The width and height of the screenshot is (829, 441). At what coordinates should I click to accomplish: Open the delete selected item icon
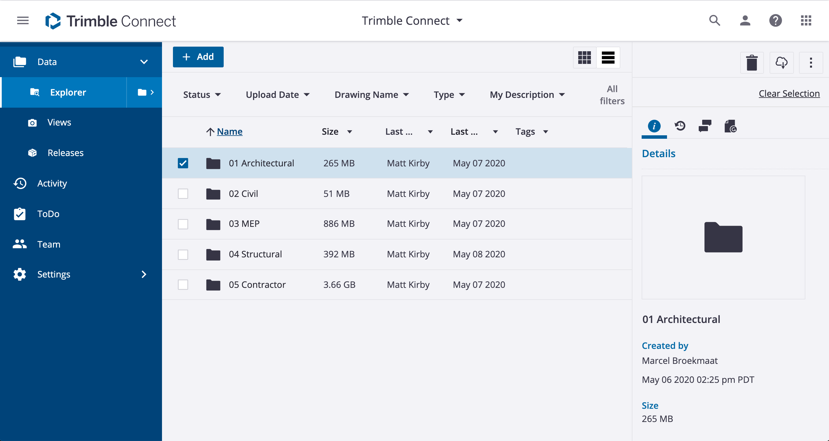752,62
